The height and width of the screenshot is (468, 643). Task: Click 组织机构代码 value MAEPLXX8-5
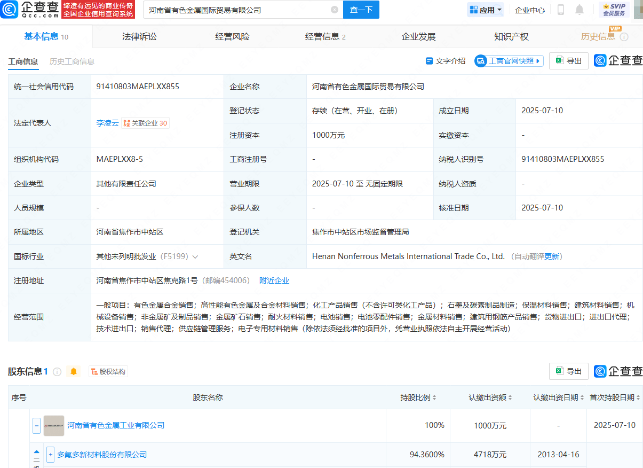(x=120, y=159)
